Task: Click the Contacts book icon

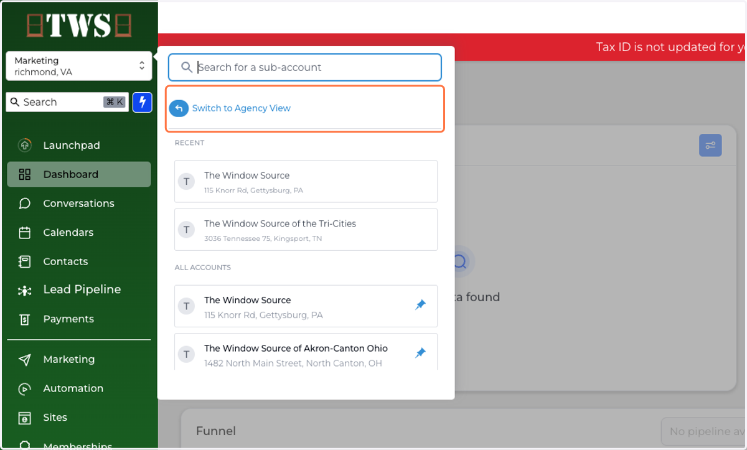Action: tap(25, 261)
